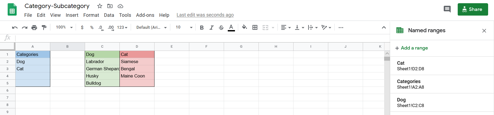Expand the Default font family dropdown

point(151,27)
